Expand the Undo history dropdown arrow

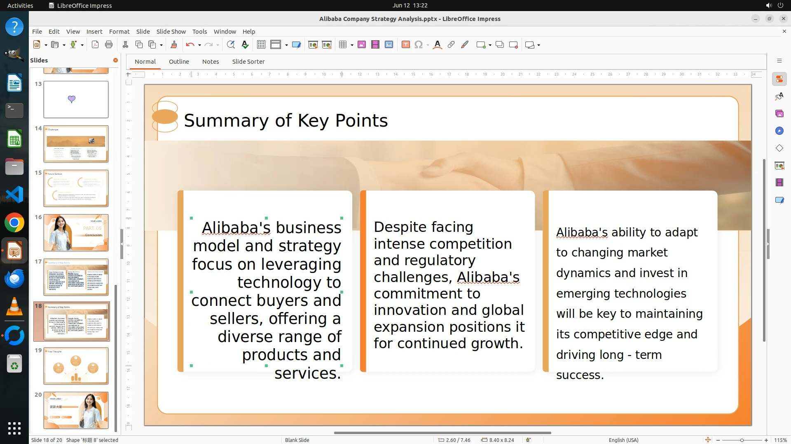tap(199, 45)
